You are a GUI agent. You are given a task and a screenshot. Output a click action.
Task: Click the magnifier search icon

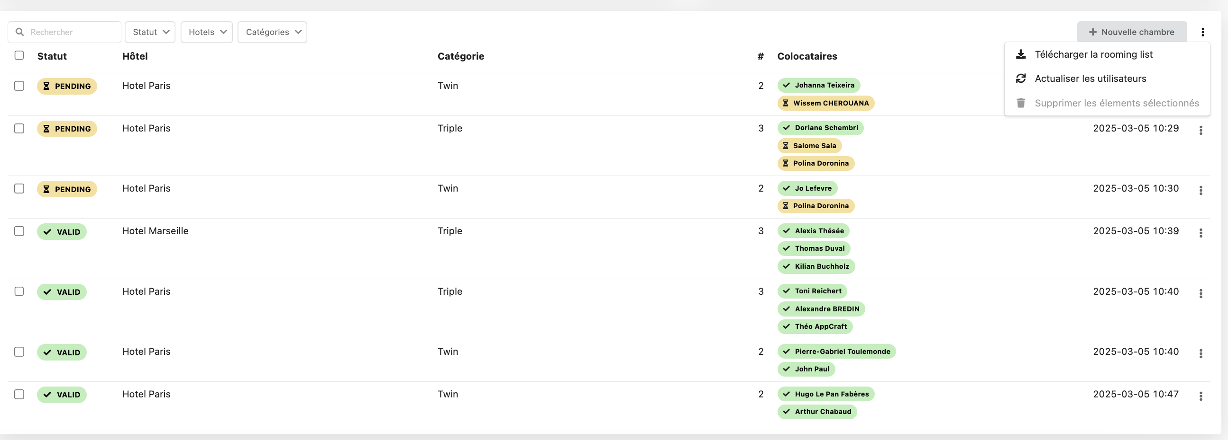19,32
